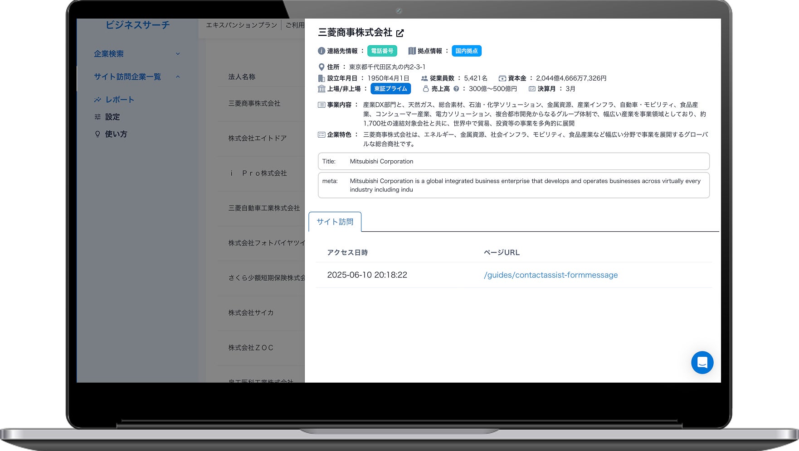Click the calendar icon beside 決算月
This screenshot has height=451, width=799.
tap(532, 89)
